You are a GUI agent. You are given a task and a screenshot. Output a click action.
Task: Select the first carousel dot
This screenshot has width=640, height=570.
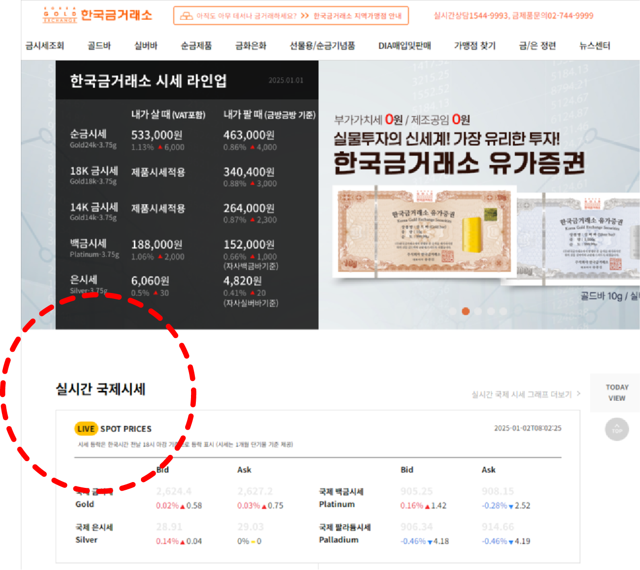pyautogui.click(x=453, y=311)
